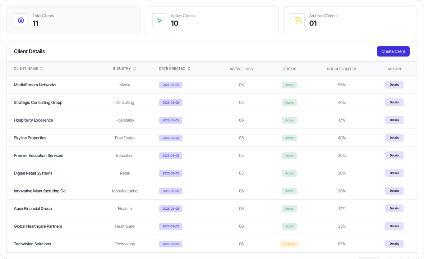Open Details for Premier Education Services
This screenshot has width=424, height=259.
click(x=394, y=155)
